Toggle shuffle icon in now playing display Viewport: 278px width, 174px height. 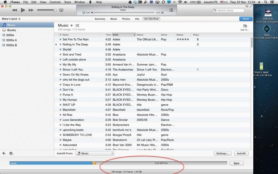click(x=162, y=13)
